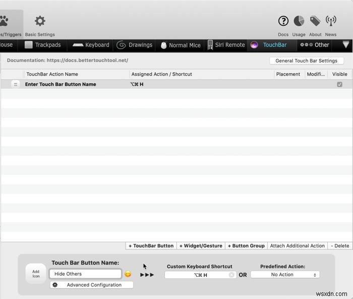The width and height of the screenshot is (353, 299).
Task: Toggle Visible checkbox for the button row
Action: click(x=339, y=84)
